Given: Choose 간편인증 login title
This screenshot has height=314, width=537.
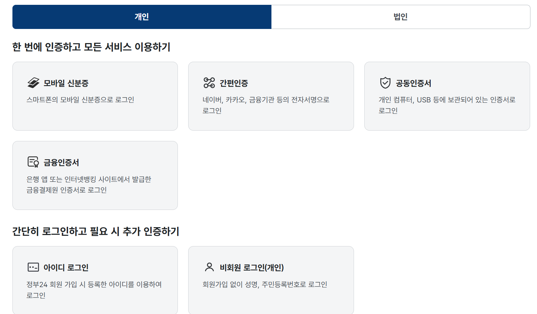Looking at the screenshot, I should pos(234,83).
